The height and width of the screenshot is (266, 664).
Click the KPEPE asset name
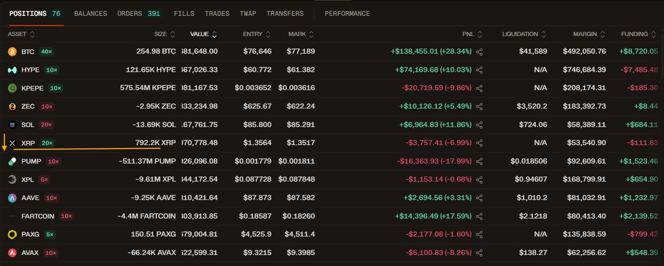[x=33, y=88]
